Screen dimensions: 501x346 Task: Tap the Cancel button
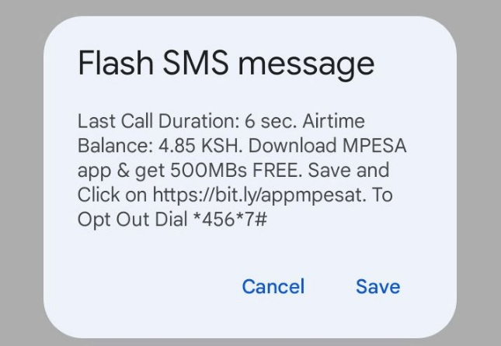pyautogui.click(x=273, y=286)
